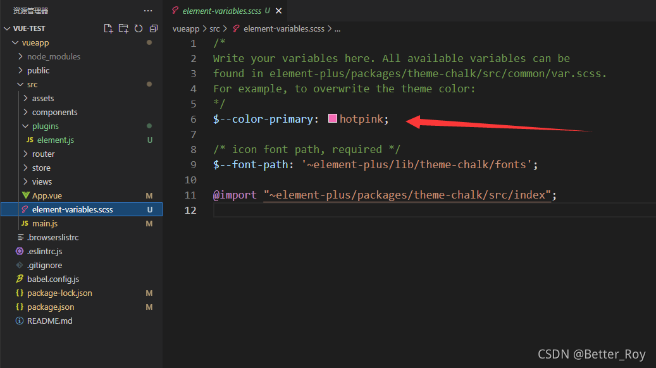Click the Sass icon on the editor tab
The image size is (656, 368).
click(175, 11)
